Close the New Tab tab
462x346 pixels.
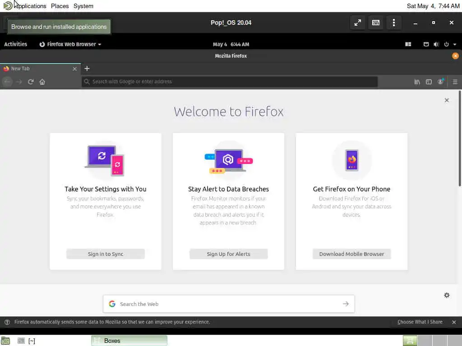point(74,68)
